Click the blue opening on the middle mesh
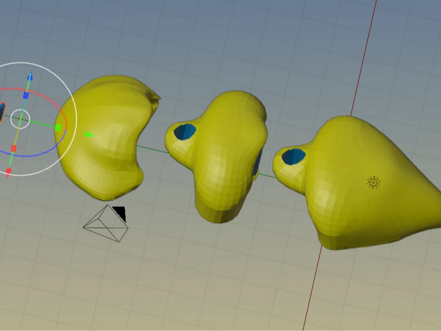441x331 pixels. (x=185, y=131)
